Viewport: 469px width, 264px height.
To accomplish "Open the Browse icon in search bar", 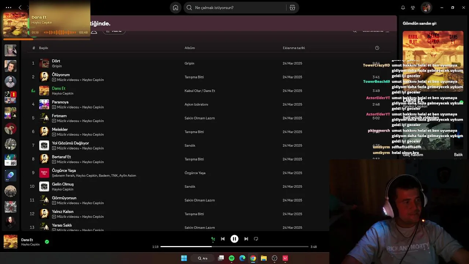I will pos(292,8).
